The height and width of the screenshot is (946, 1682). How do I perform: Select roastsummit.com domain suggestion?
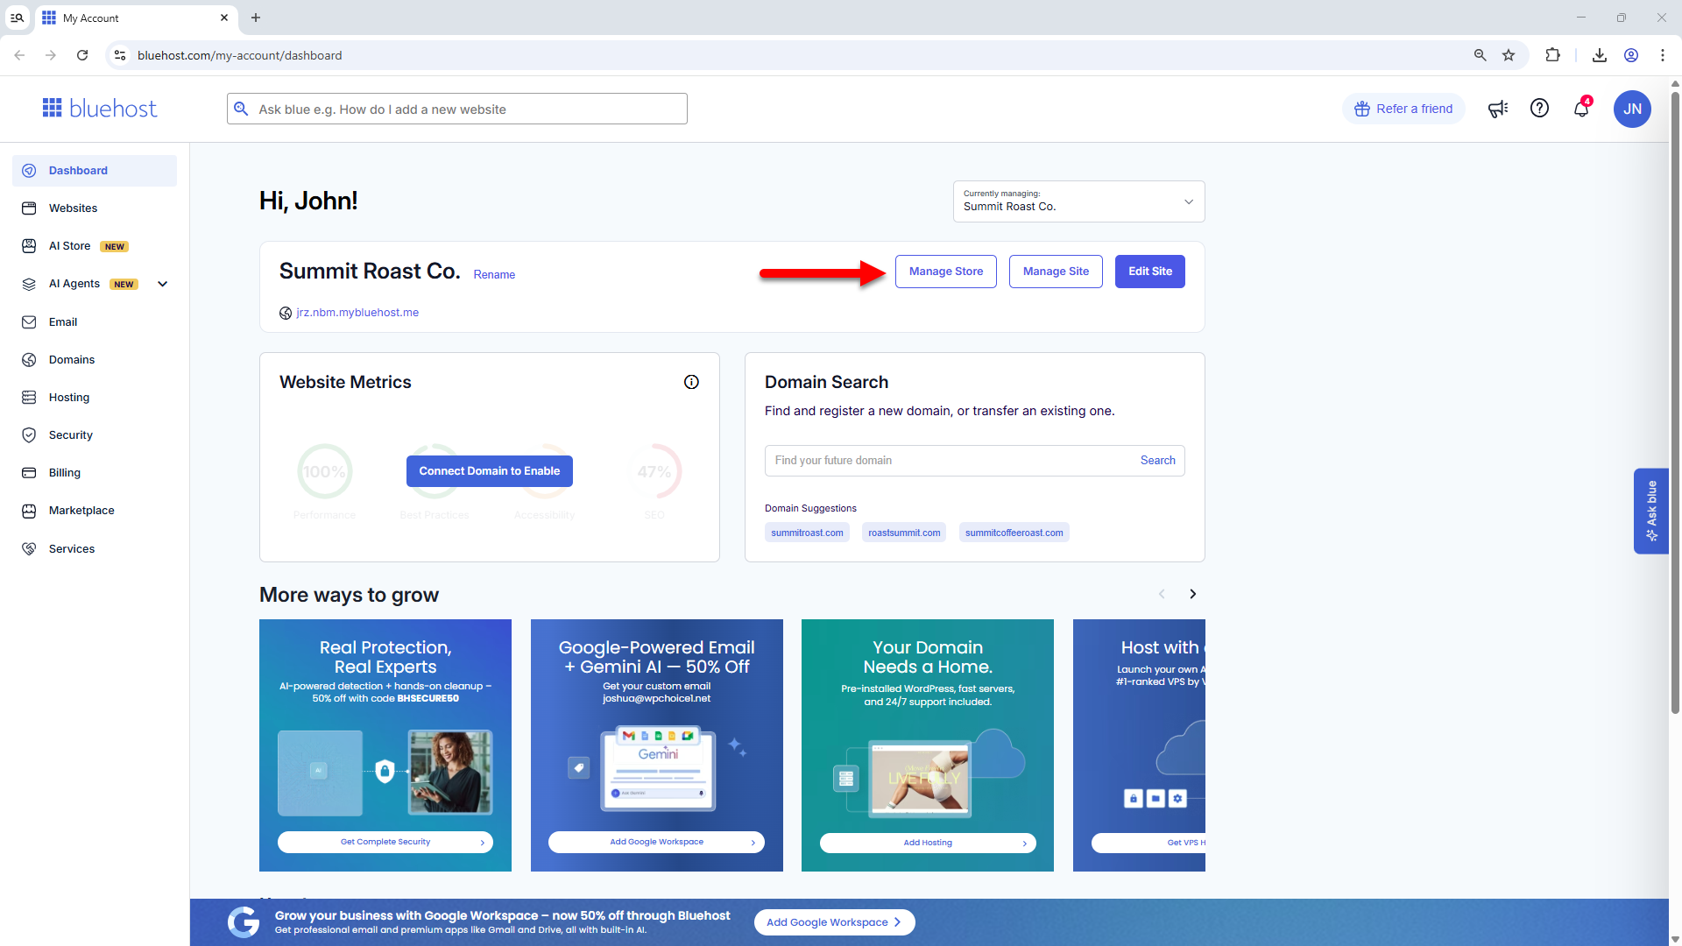click(904, 533)
